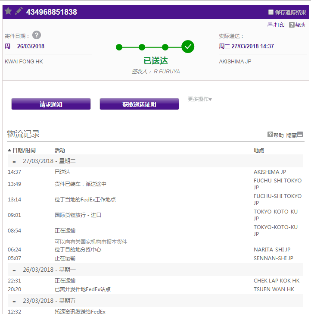
Task: Click 位于当地的FedEx工作地点 entry
Action: click(x=85, y=199)
